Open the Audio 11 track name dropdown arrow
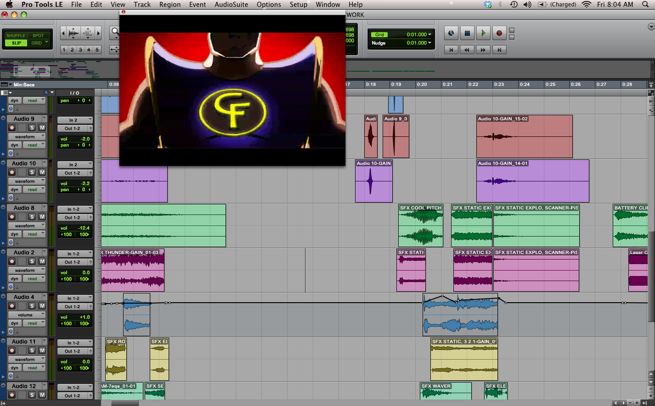655x406 pixels. 45,341
